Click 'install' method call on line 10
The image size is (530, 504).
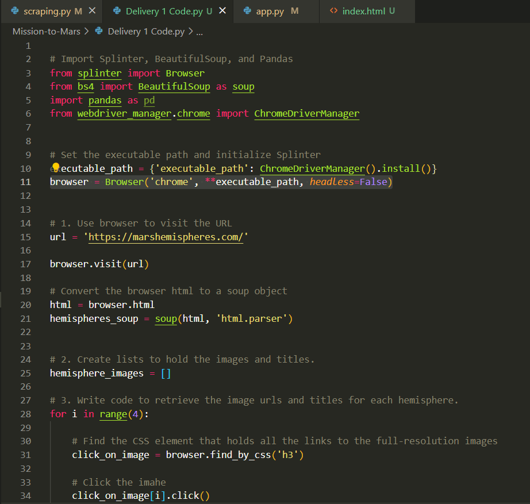(401, 168)
